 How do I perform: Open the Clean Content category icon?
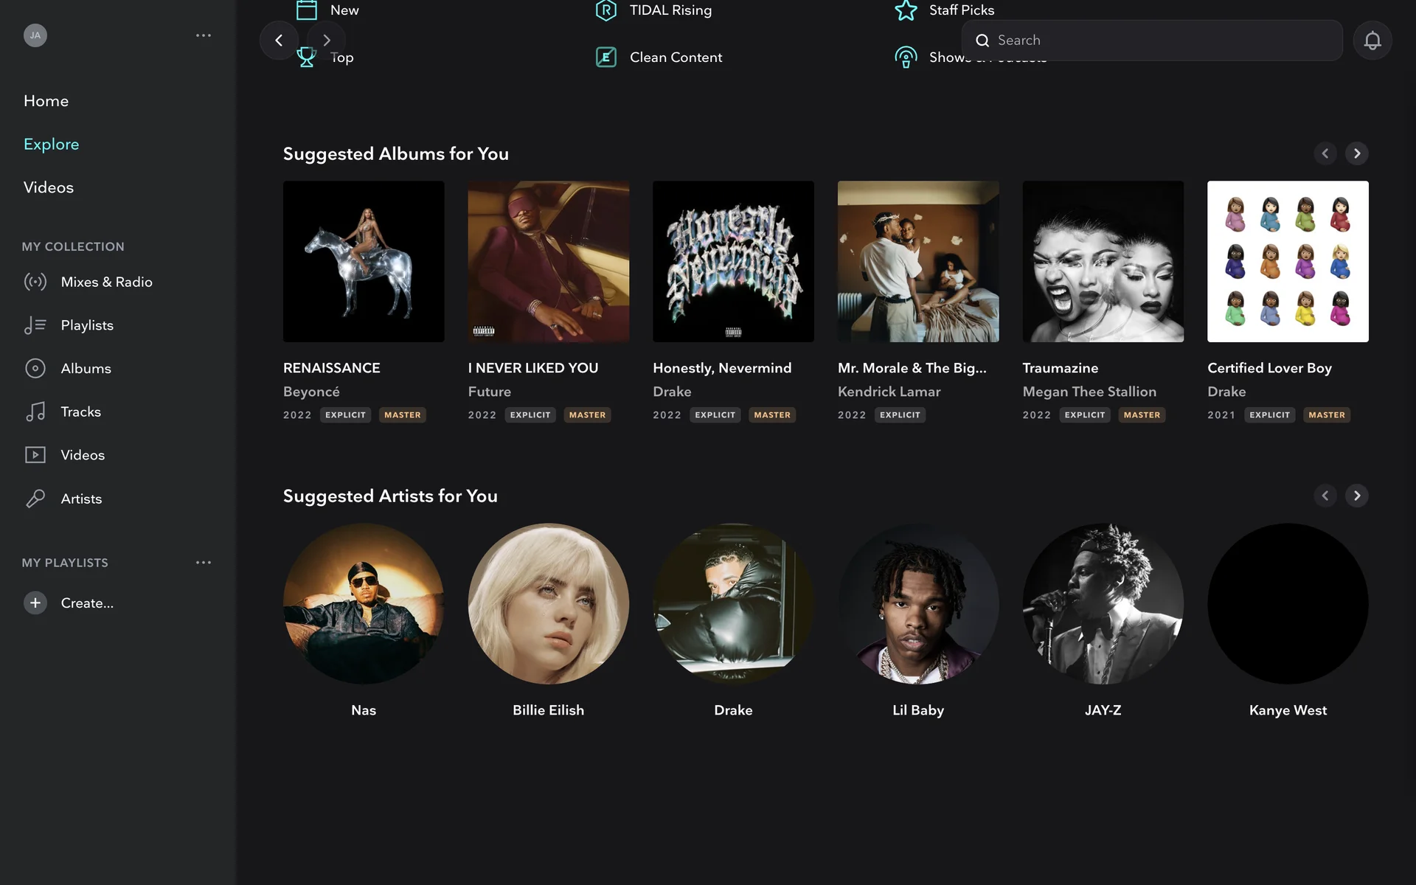click(605, 57)
